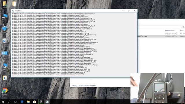Sort by Date modified column in Explorer
The image size is (185, 104).
coord(169,30)
